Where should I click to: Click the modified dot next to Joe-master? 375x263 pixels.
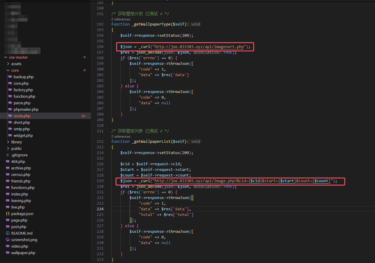pyautogui.click(x=85, y=57)
